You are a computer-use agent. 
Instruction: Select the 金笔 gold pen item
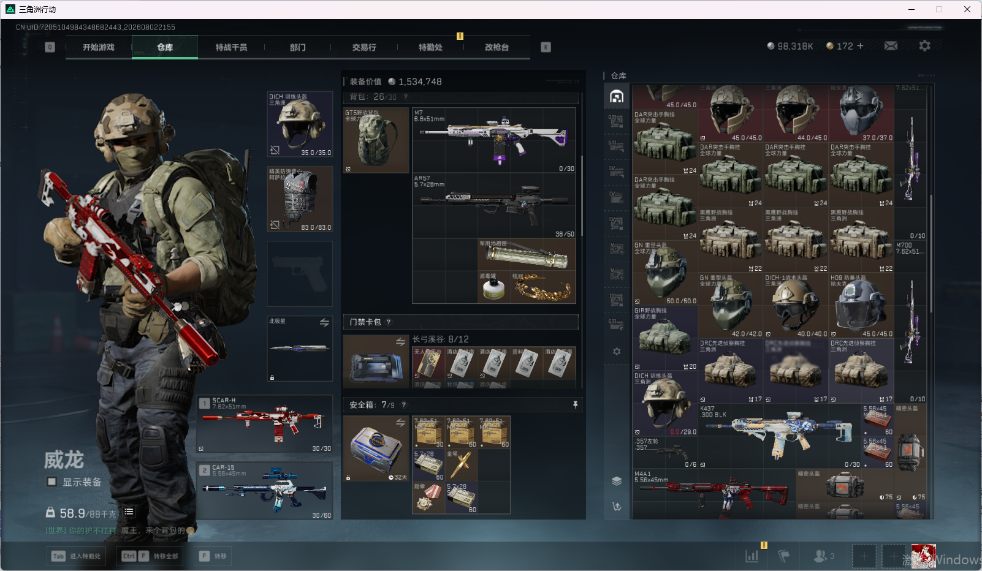pos(462,465)
